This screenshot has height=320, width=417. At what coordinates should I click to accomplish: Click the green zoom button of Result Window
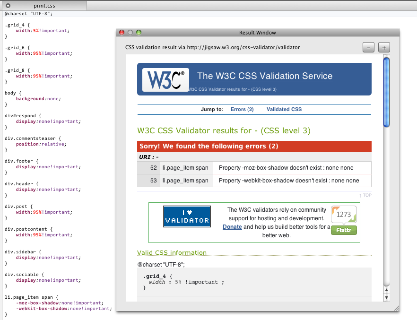[x=139, y=33]
